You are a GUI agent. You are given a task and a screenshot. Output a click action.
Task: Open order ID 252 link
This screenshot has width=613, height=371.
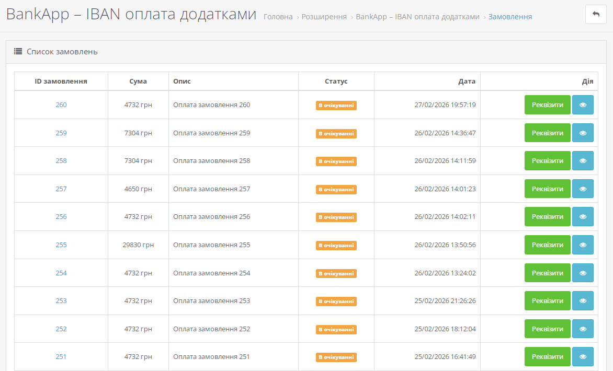pos(61,329)
